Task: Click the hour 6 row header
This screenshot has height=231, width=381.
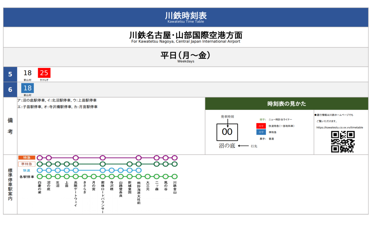Action: coord(10,90)
